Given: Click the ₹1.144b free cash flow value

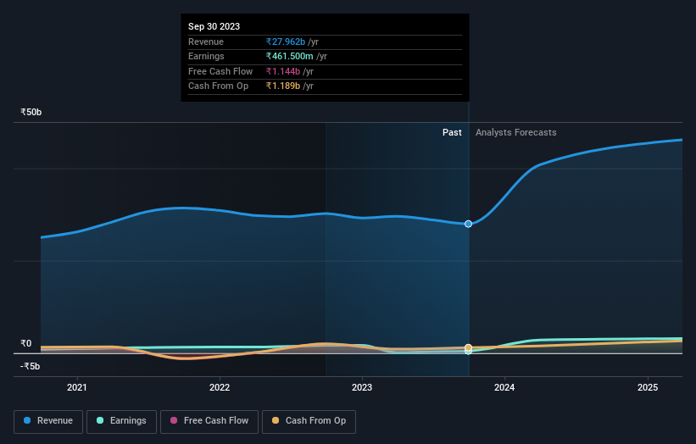Looking at the screenshot, I should [283, 71].
